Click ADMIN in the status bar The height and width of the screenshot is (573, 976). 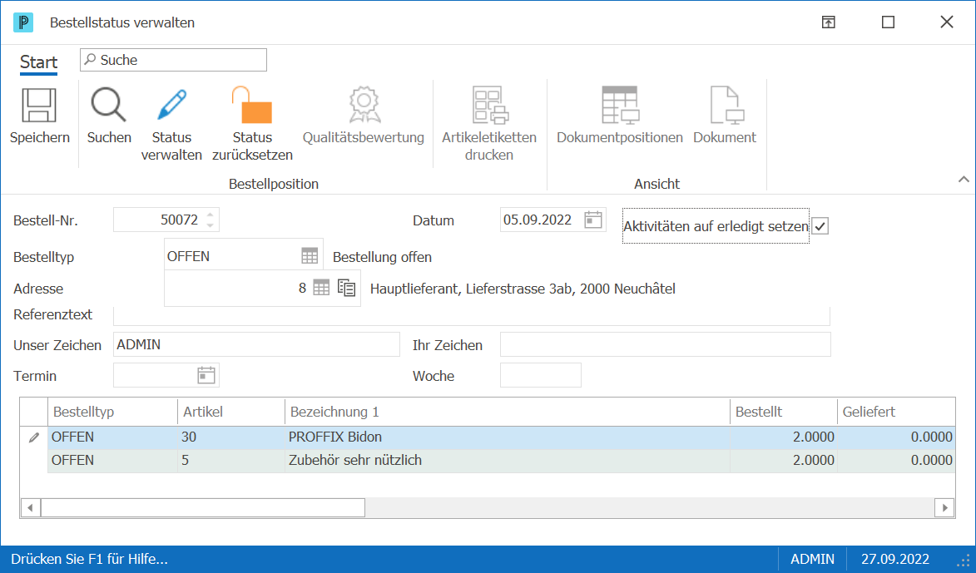812,560
